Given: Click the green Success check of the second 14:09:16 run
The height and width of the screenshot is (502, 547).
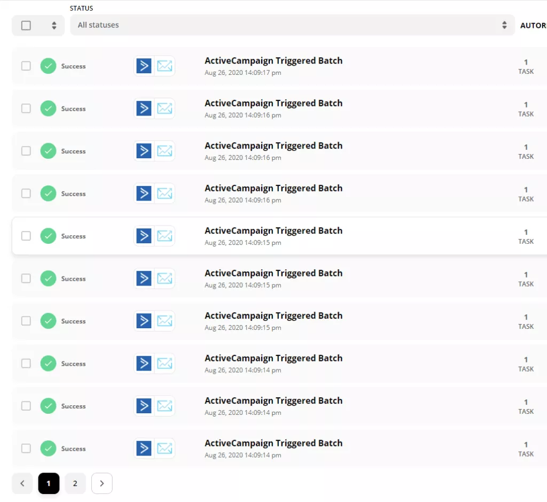Looking at the screenshot, I should click(x=48, y=151).
